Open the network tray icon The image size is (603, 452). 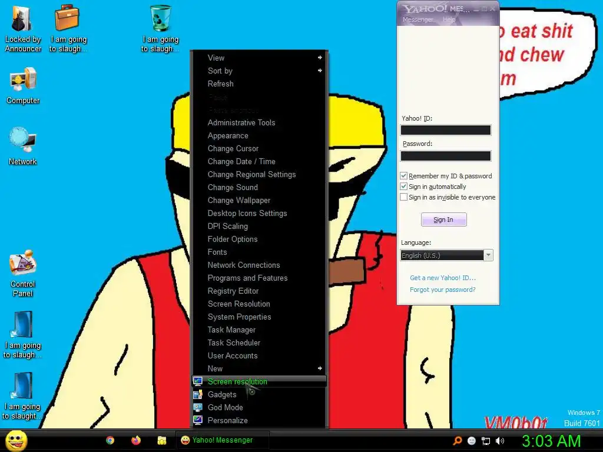(486, 441)
